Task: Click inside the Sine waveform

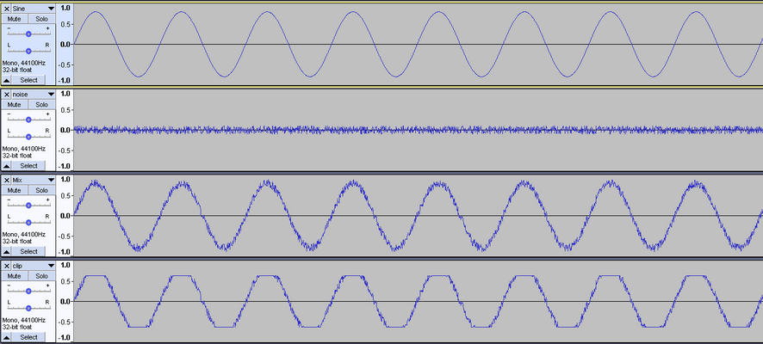Action: click(418, 44)
